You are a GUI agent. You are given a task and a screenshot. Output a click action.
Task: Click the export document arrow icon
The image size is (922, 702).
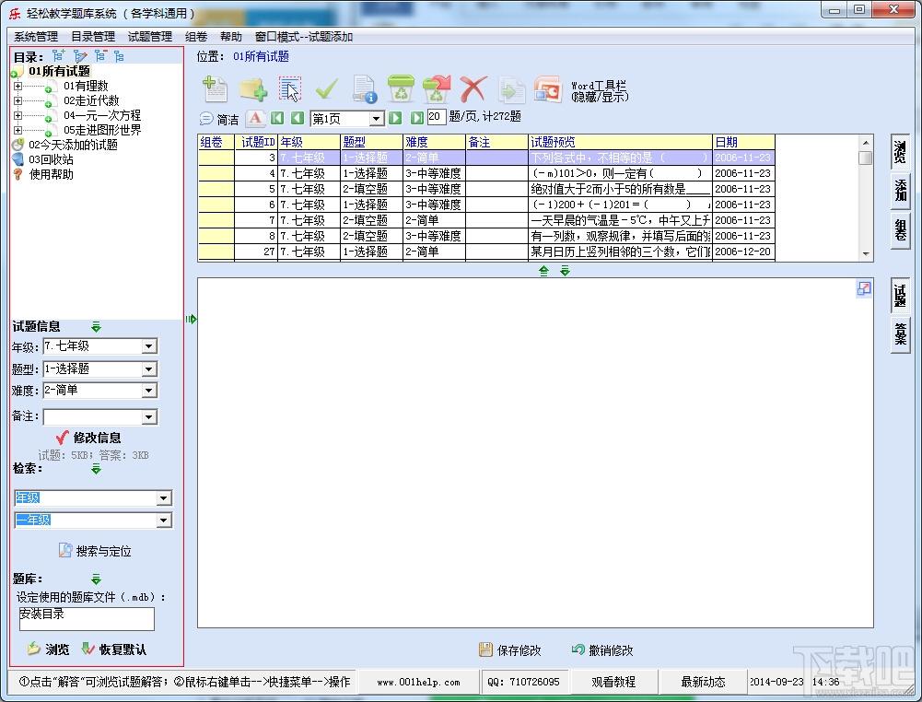pyautogui.click(x=511, y=90)
